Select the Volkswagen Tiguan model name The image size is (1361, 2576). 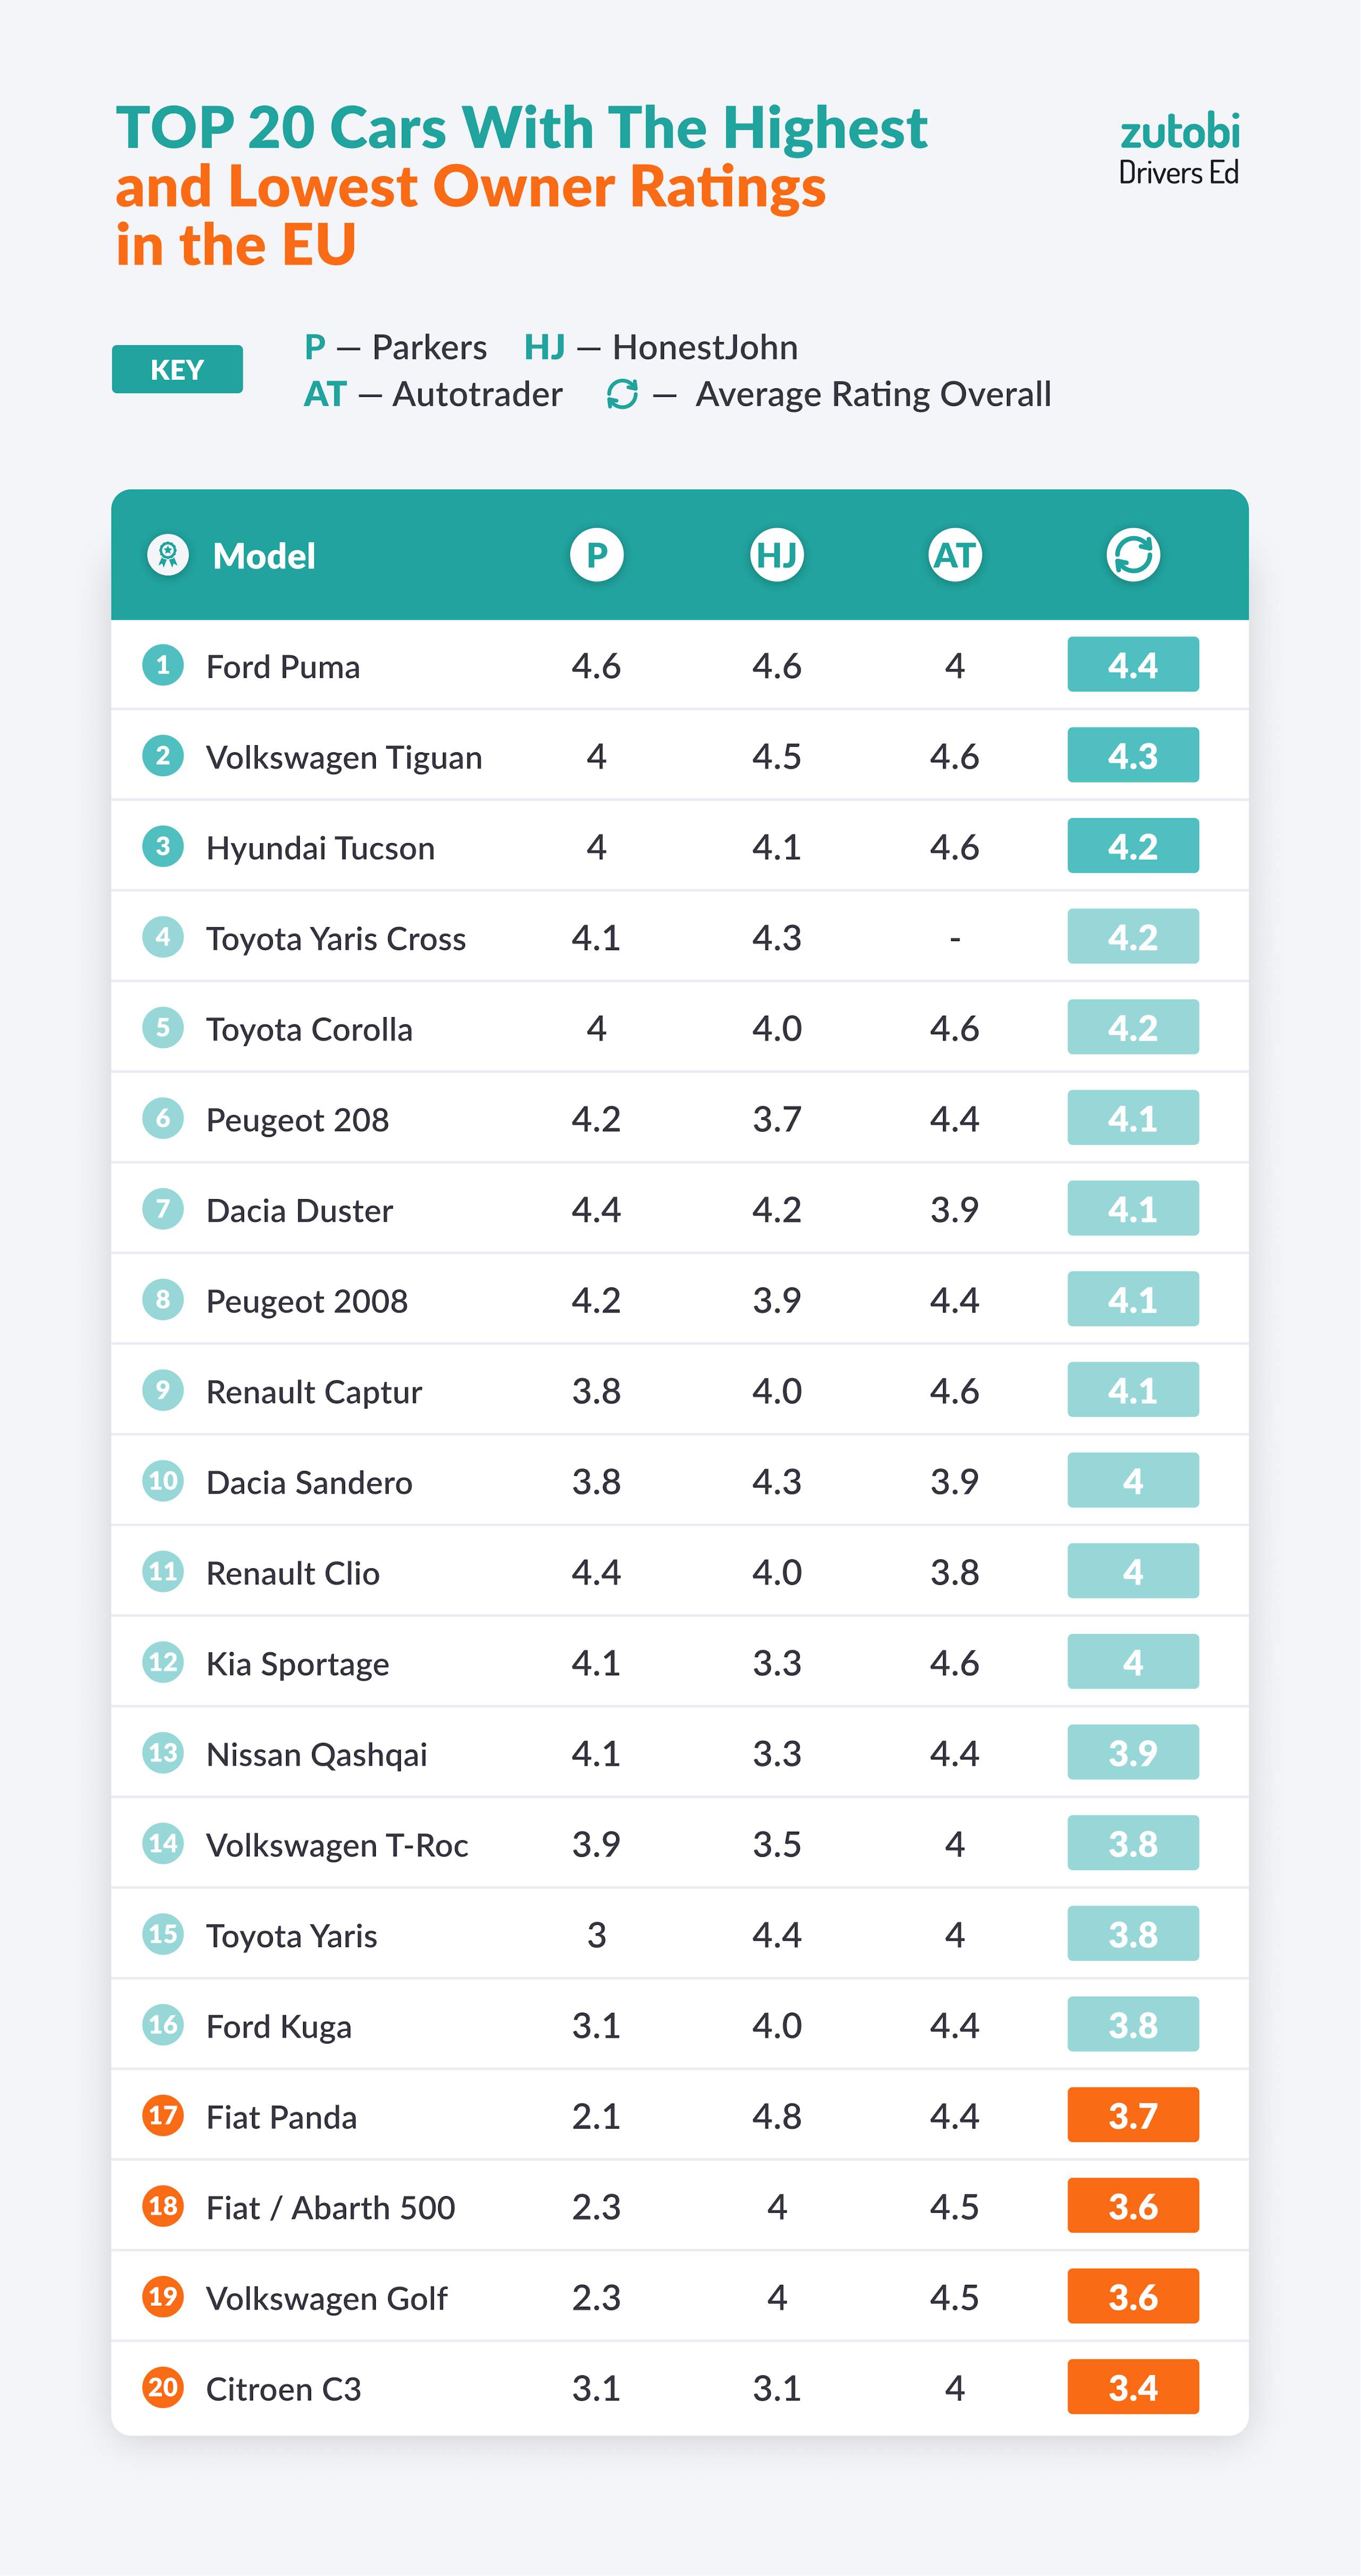(344, 757)
